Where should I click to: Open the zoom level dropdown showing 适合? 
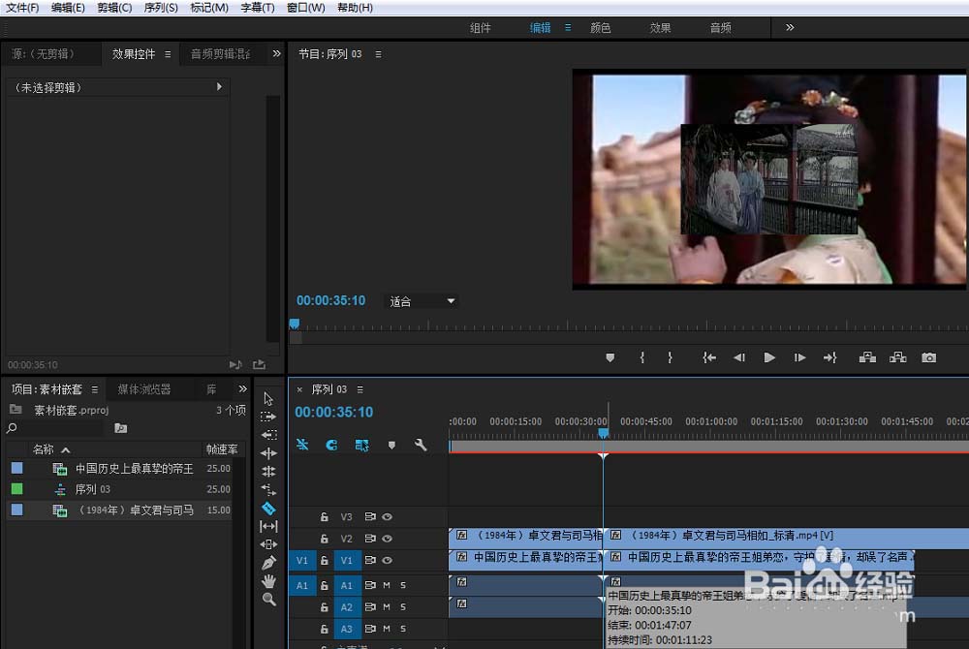(422, 301)
